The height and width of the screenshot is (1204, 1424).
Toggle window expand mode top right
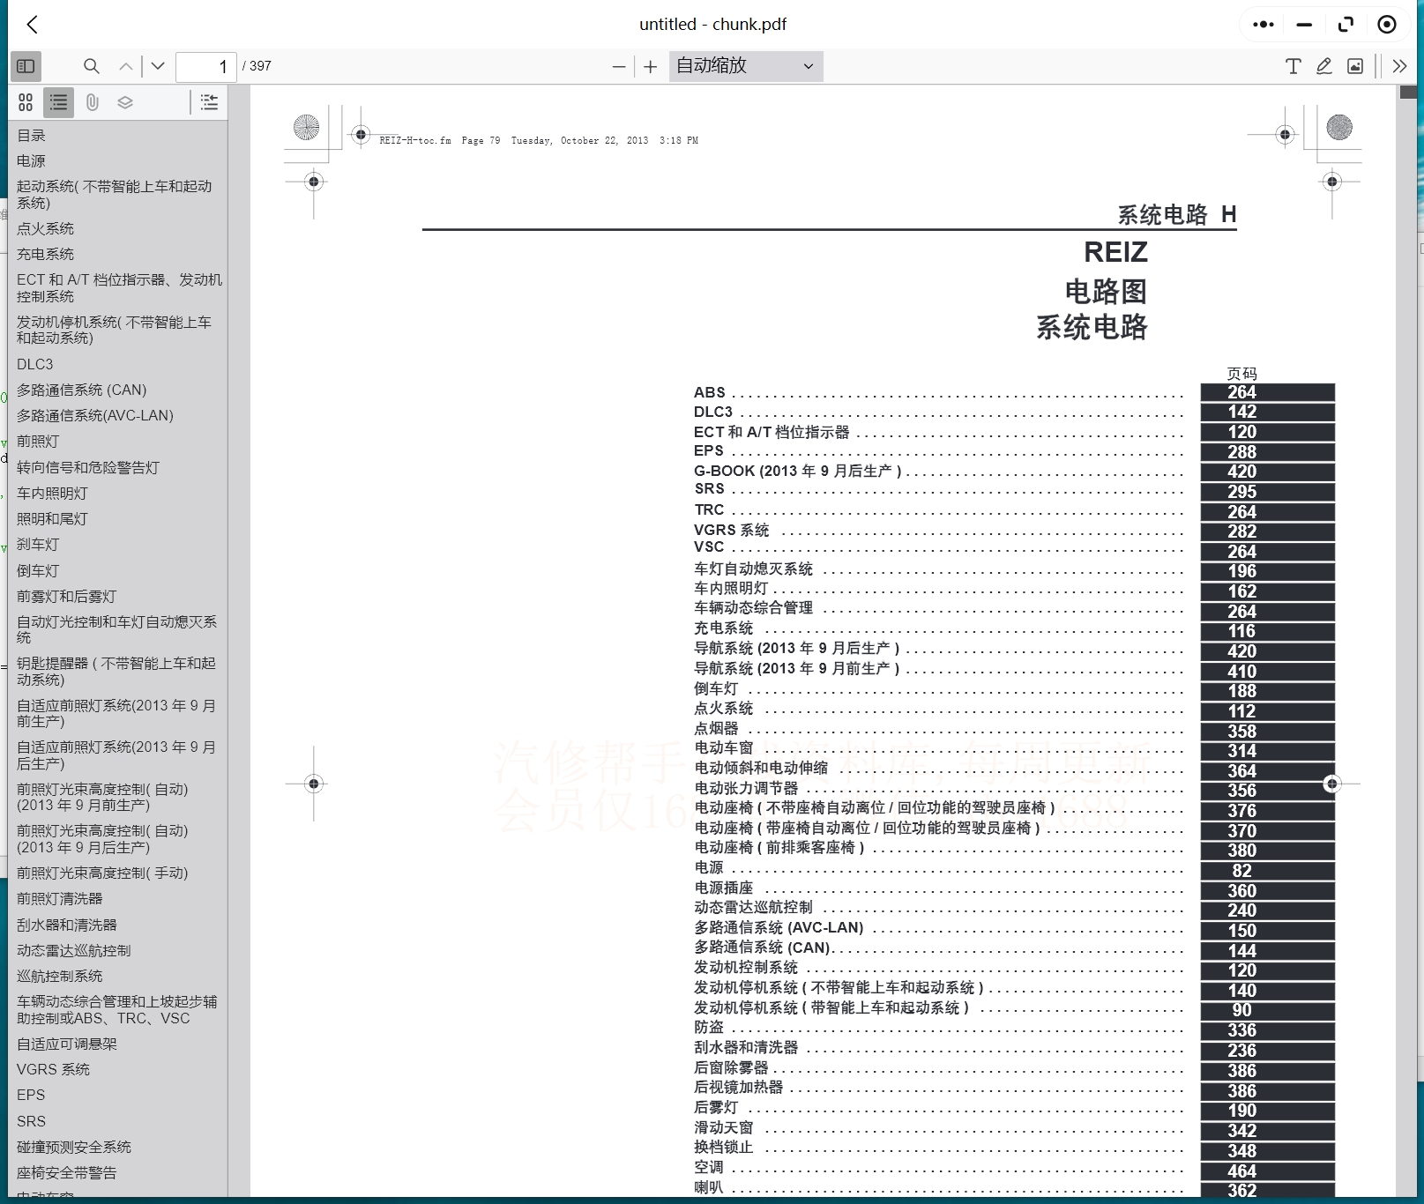tap(1345, 24)
